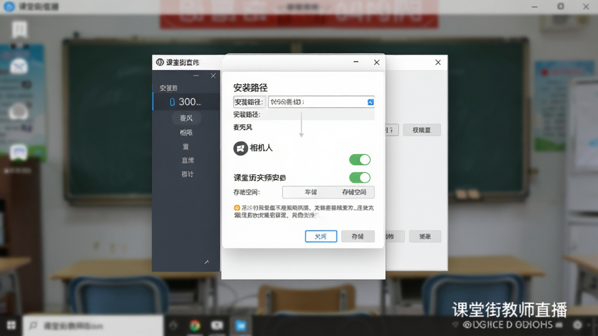Minimize the 安装路径 dialog

point(356,62)
